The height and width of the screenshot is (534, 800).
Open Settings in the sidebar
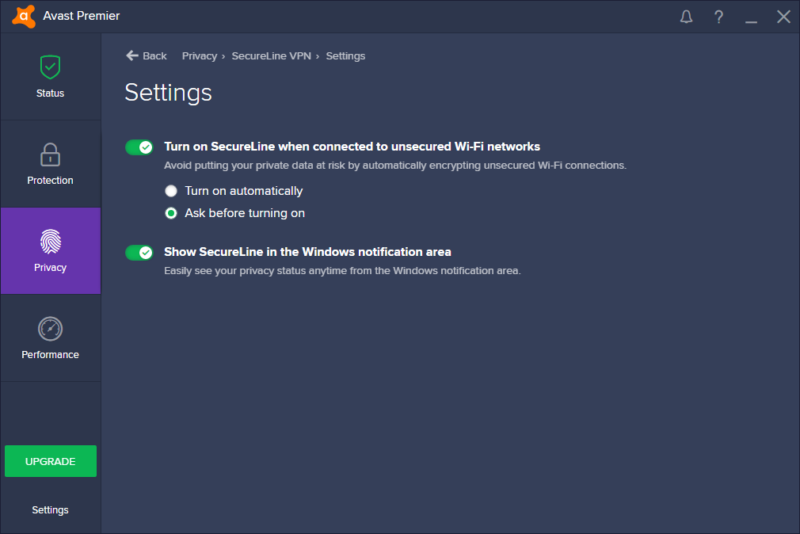(x=50, y=510)
